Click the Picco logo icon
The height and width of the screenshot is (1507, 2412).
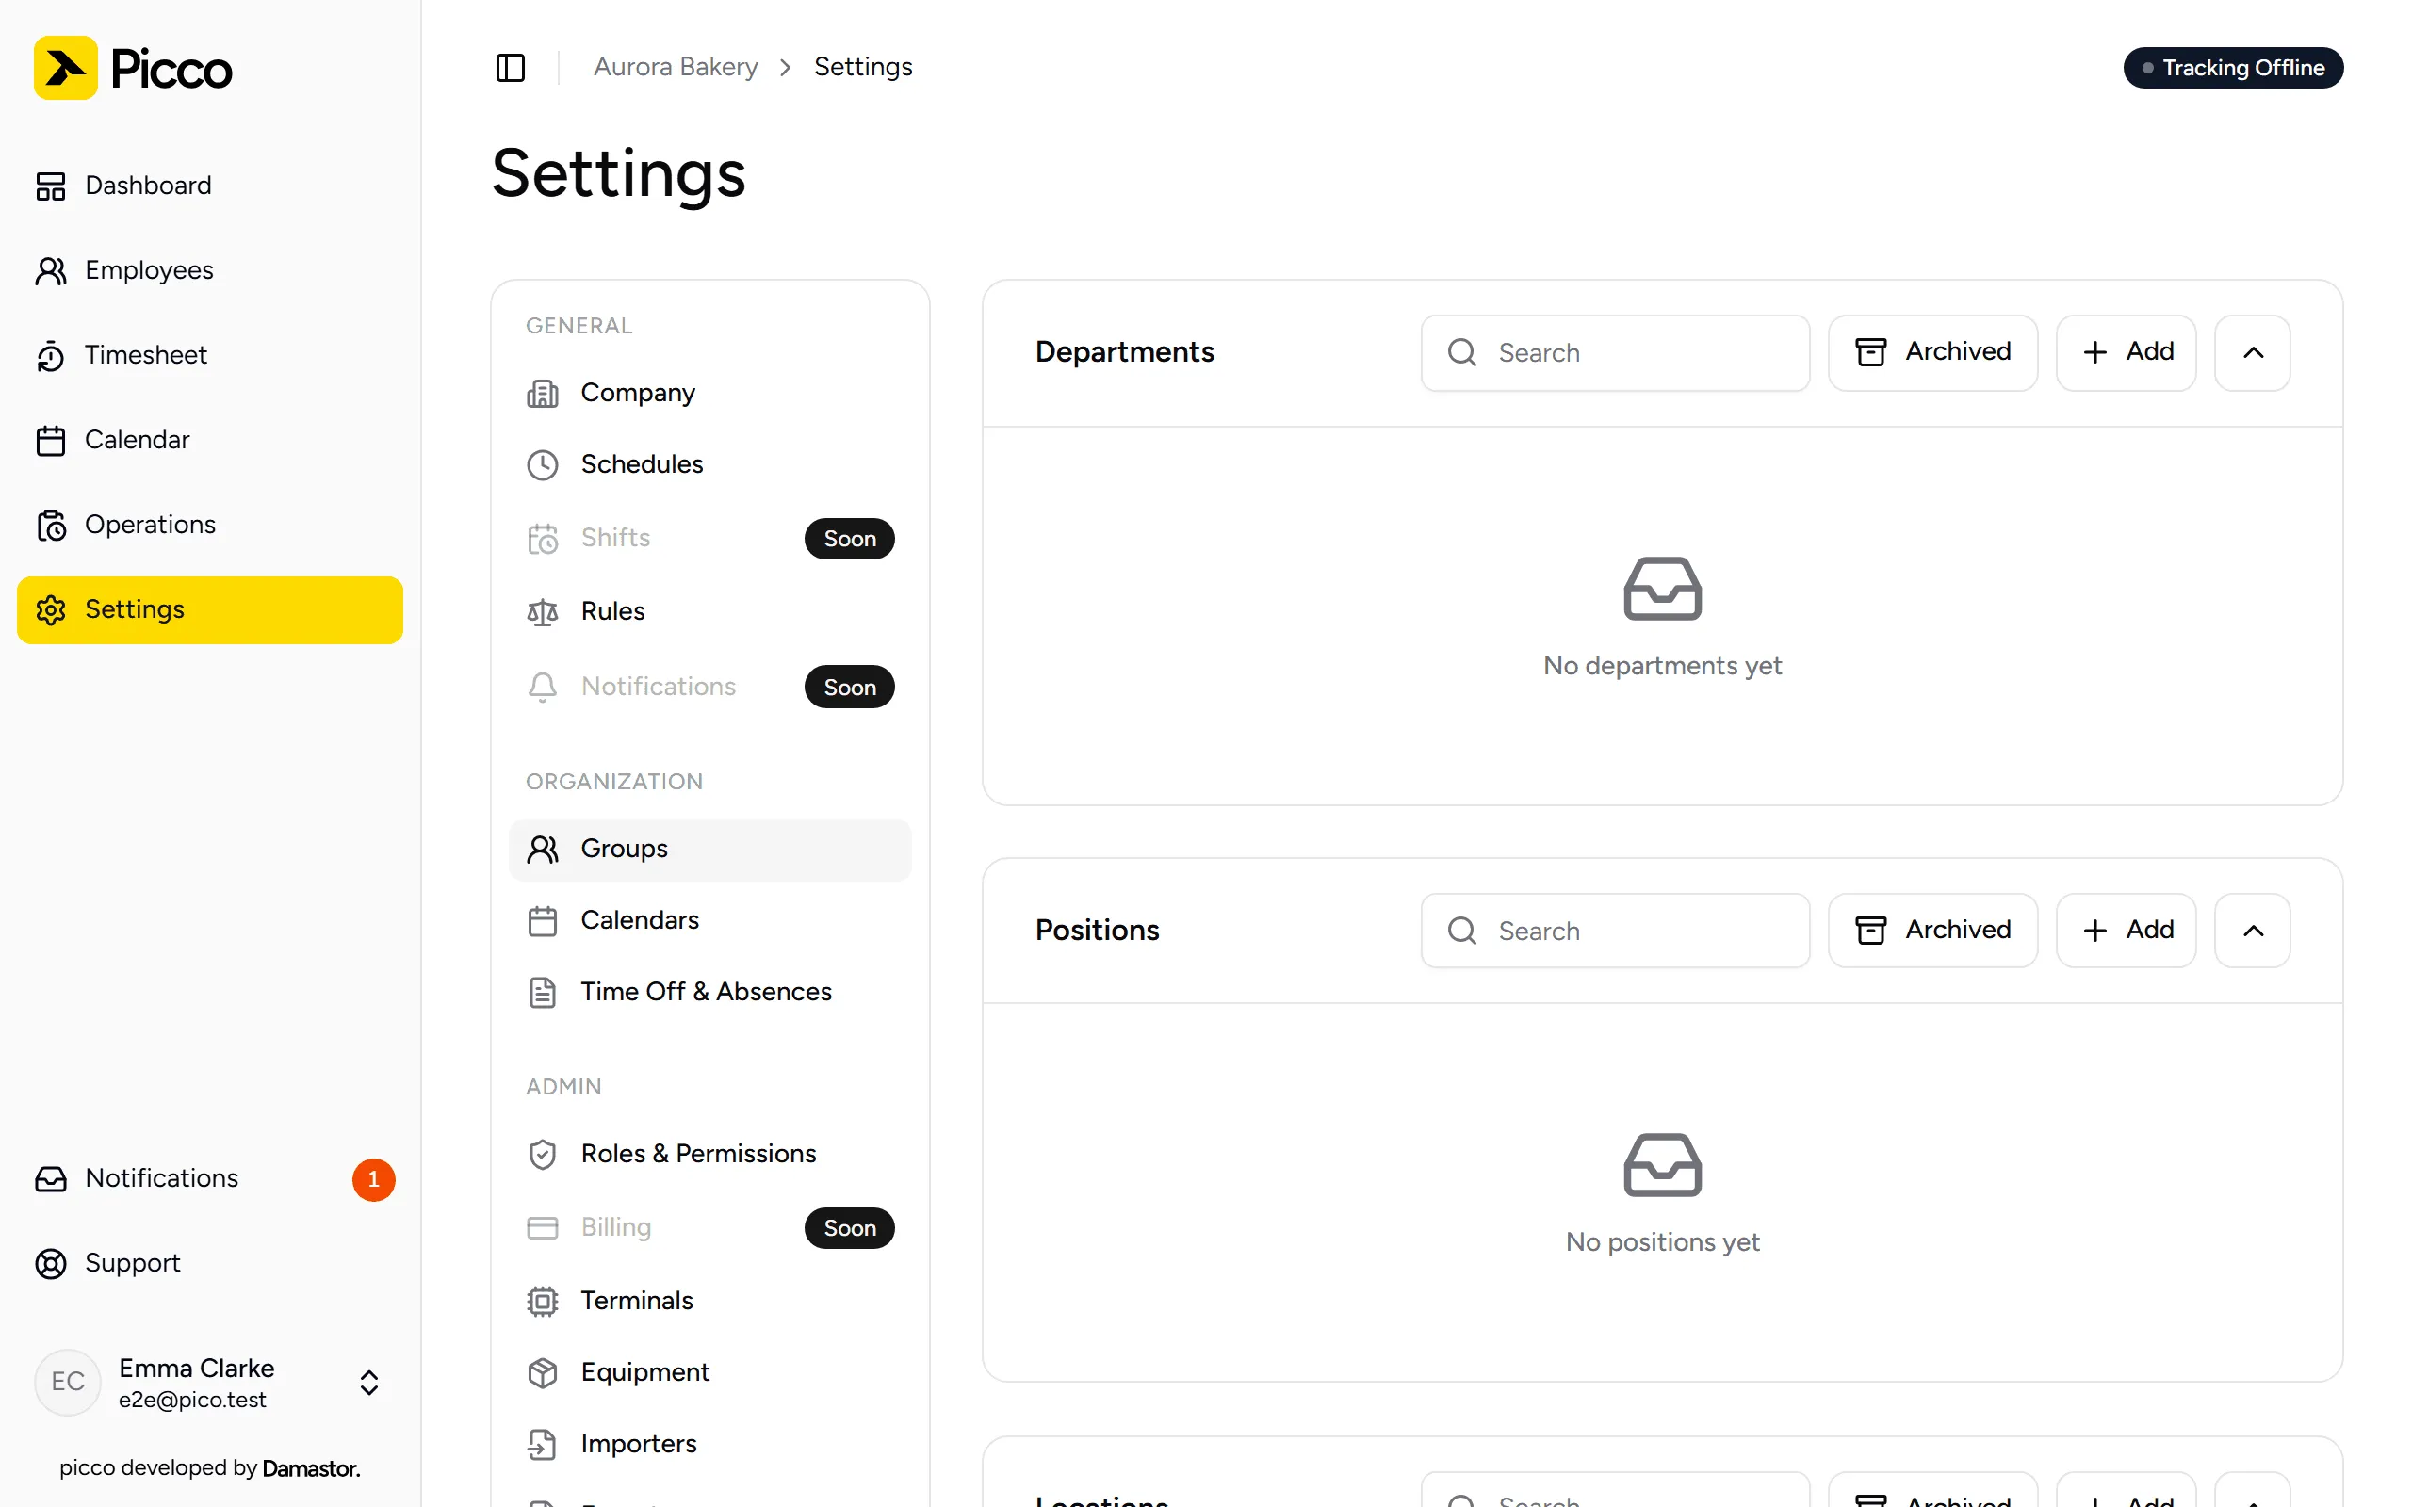tap(66, 68)
